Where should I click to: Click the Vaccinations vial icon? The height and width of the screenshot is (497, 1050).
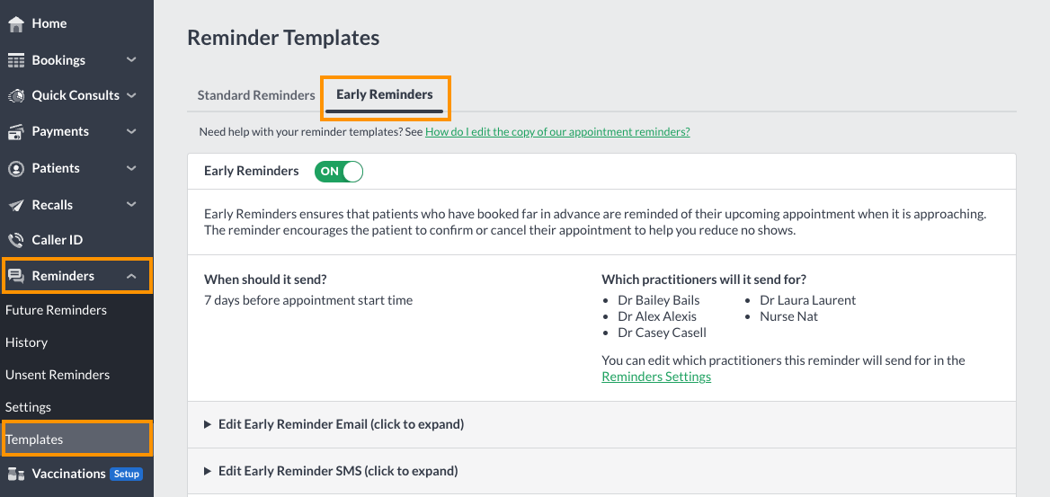(x=16, y=474)
